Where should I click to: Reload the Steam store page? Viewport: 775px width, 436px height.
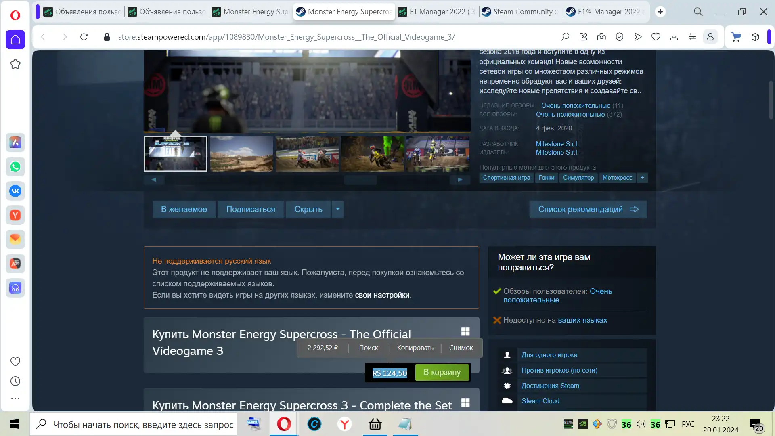84,37
